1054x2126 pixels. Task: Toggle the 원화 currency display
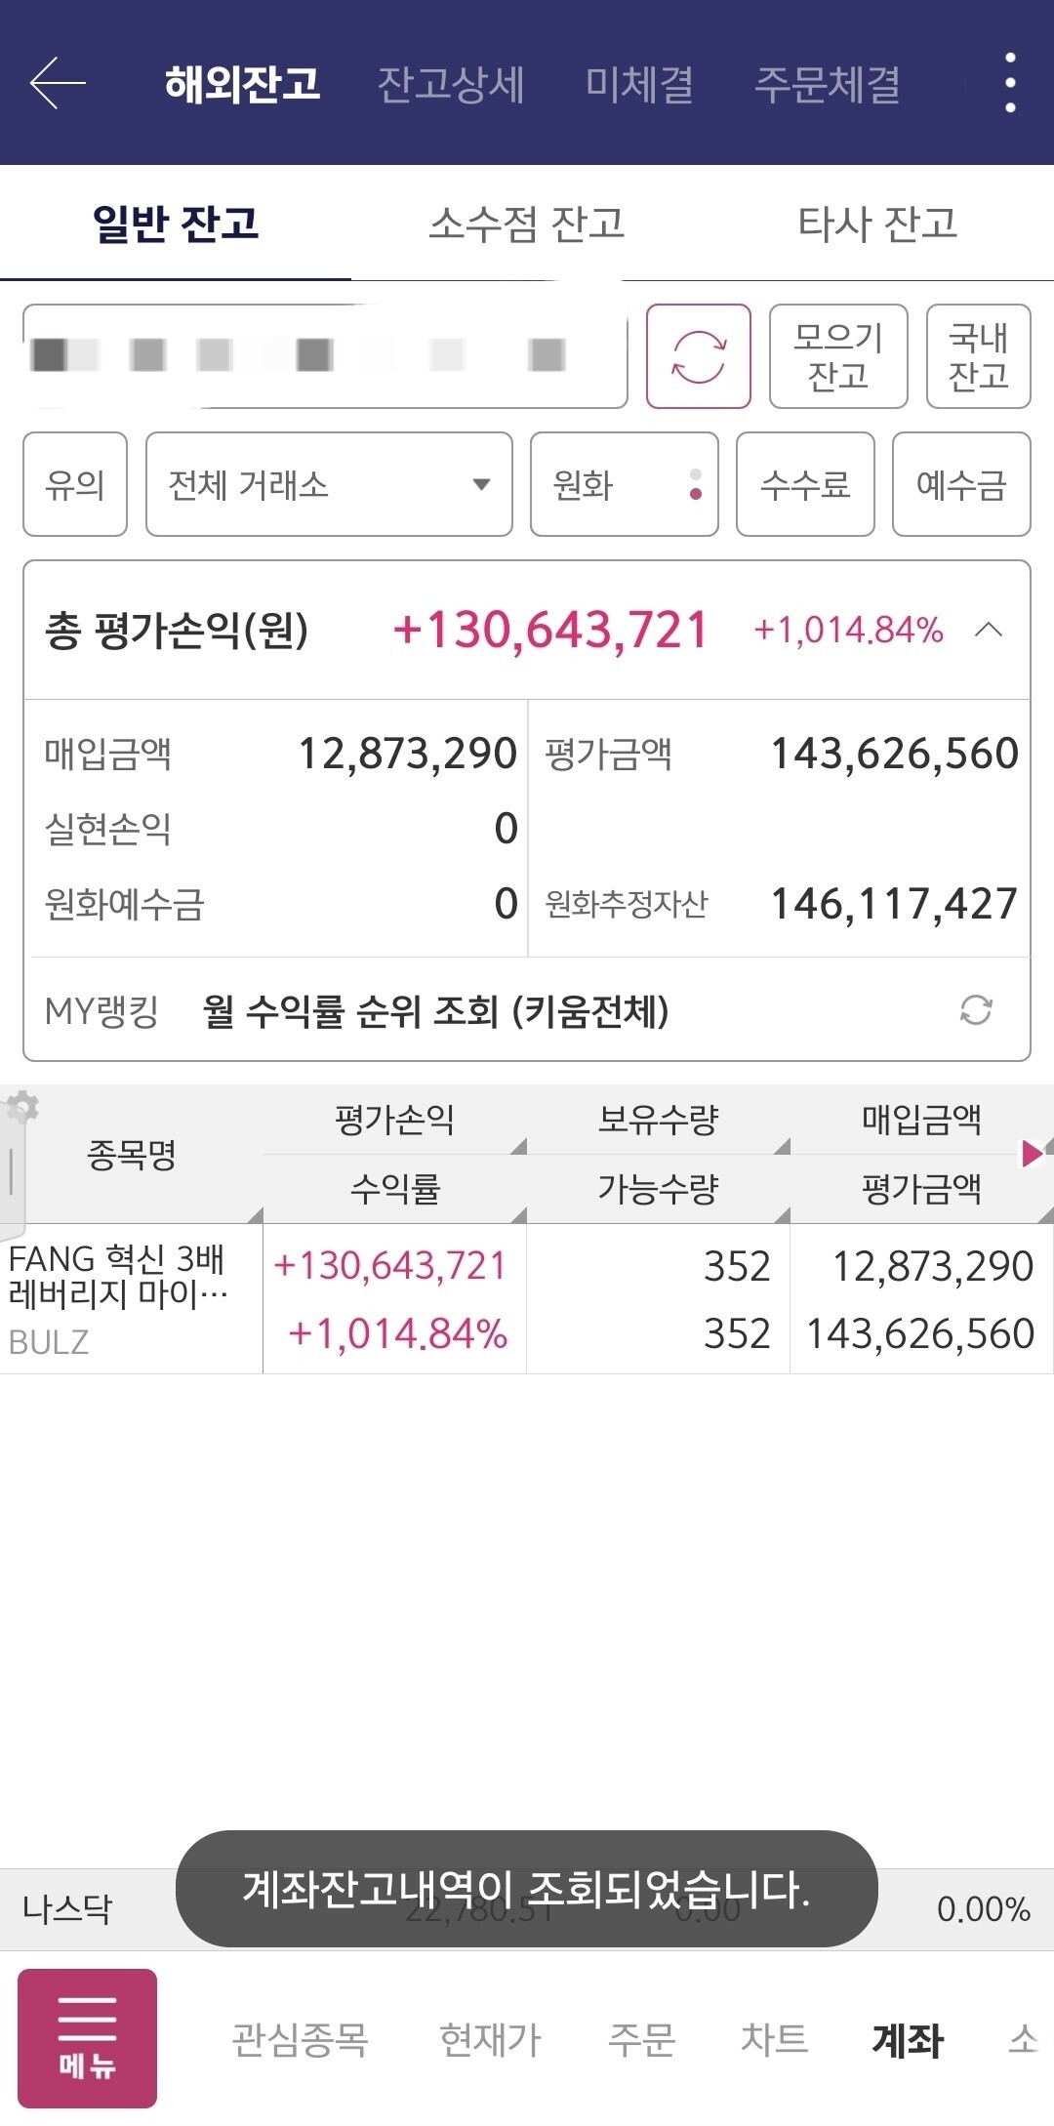click(624, 484)
